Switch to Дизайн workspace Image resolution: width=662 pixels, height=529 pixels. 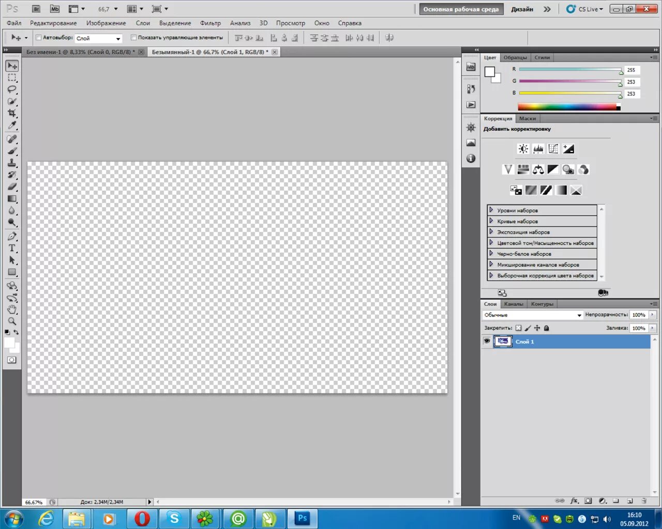coord(522,9)
